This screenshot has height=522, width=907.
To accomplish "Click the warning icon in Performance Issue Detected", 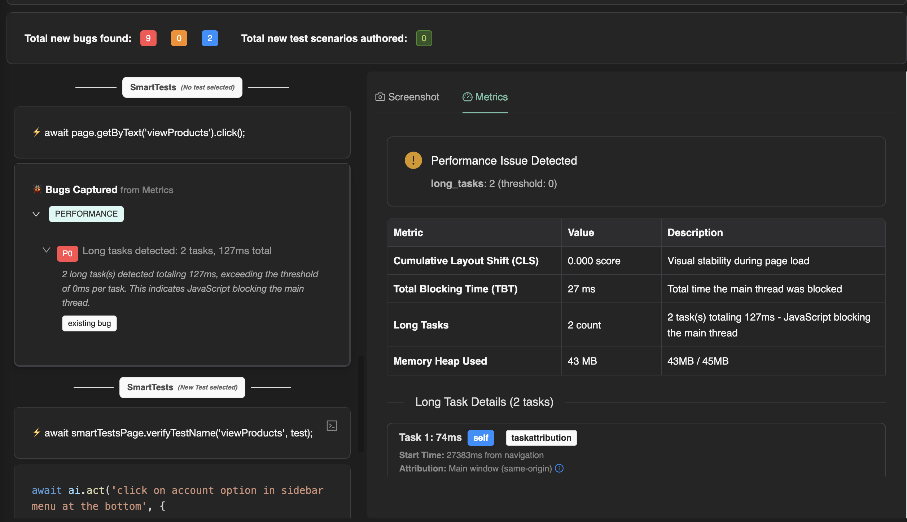I will [x=413, y=160].
